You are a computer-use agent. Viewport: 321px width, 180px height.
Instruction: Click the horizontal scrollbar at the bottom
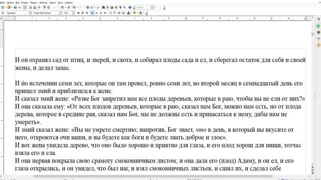pos(153,176)
